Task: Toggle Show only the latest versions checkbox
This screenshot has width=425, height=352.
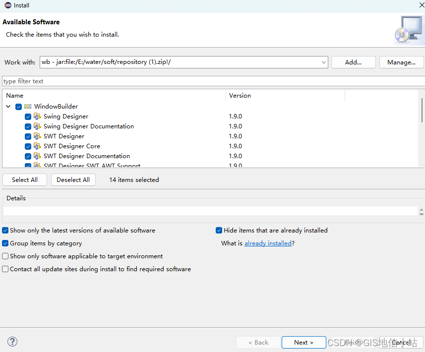Action: [5, 231]
